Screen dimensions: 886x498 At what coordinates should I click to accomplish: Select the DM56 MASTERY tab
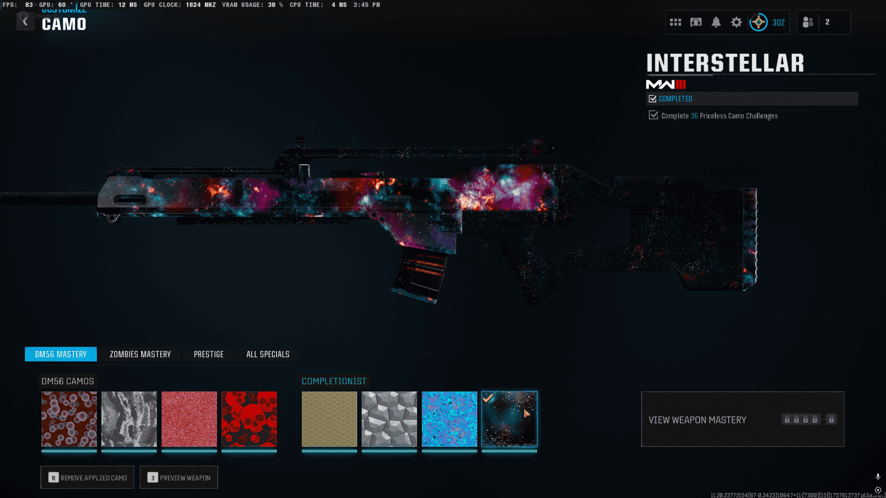[60, 354]
